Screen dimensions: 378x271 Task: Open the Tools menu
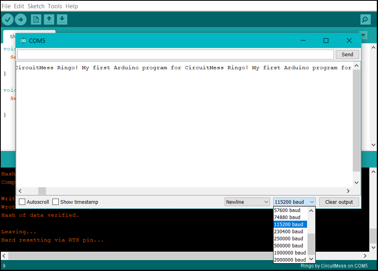click(x=55, y=6)
